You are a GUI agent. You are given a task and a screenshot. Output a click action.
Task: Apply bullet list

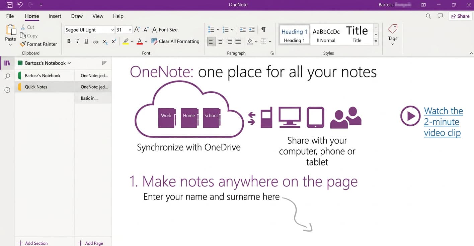(211, 30)
